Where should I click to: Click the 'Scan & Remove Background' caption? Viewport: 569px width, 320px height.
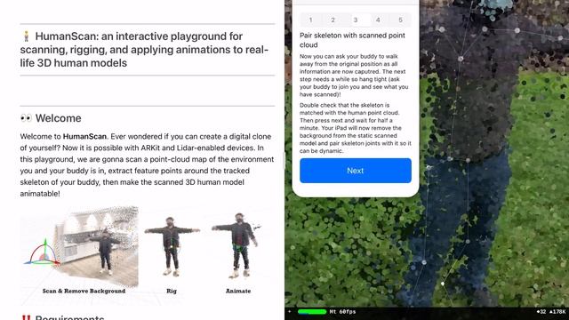click(84, 291)
